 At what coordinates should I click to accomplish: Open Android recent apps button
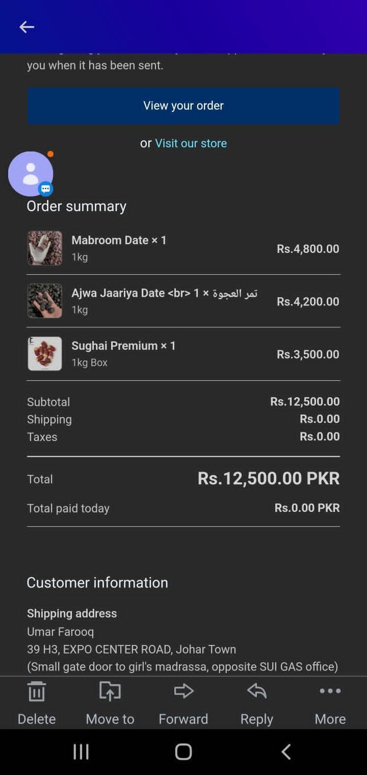point(81,752)
